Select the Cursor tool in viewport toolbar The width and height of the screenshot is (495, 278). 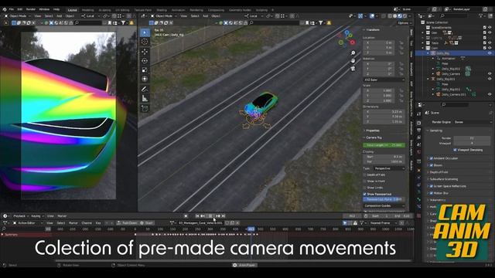point(145,42)
